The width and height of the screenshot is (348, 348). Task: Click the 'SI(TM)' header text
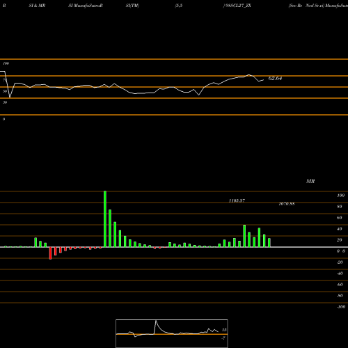132,6
